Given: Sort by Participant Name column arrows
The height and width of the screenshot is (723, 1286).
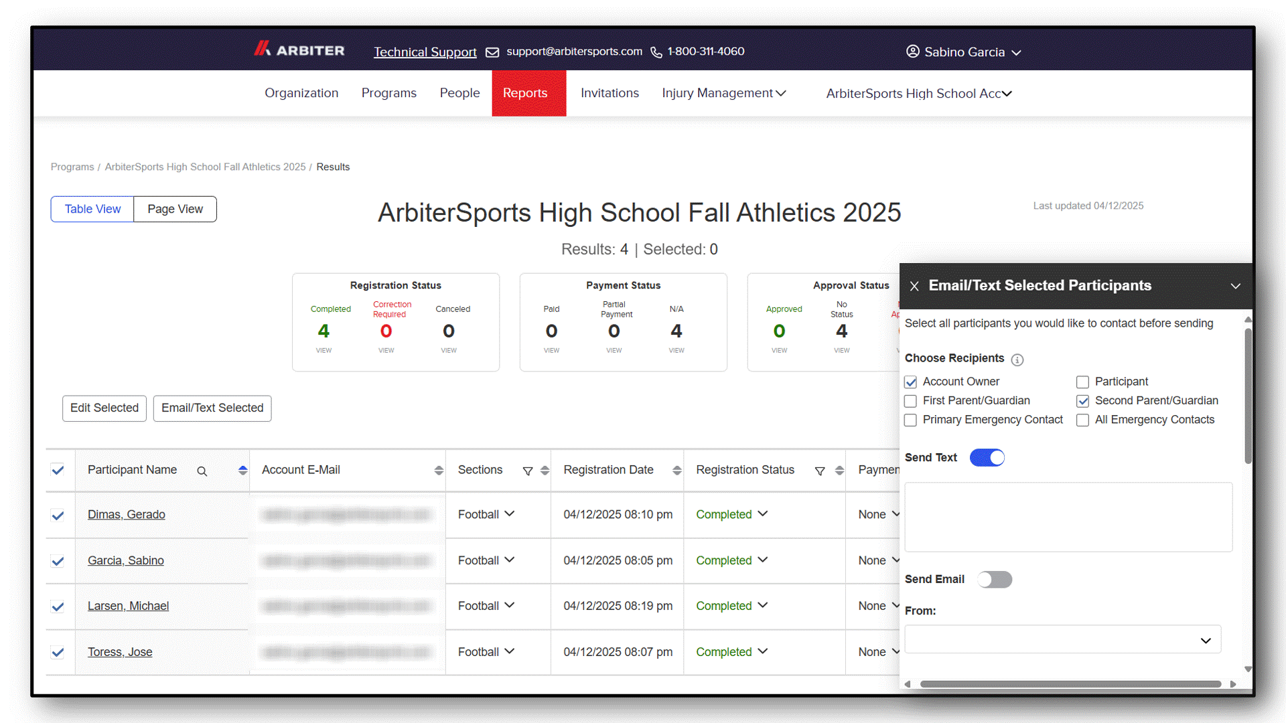Looking at the screenshot, I should [242, 471].
